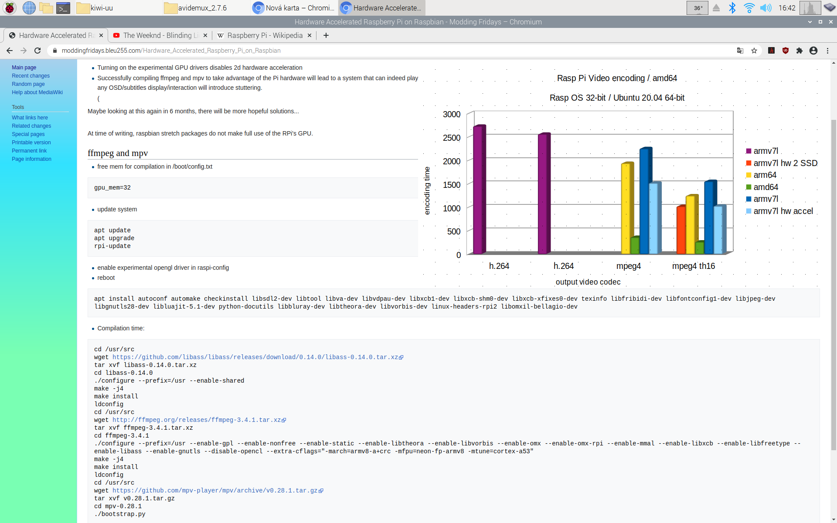Click the uBlock shield extension icon
This screenshot has height=523, width=837.
(786, 51)
